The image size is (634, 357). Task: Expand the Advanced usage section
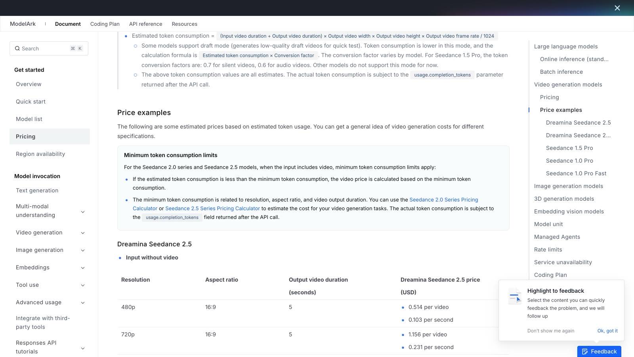83,303
